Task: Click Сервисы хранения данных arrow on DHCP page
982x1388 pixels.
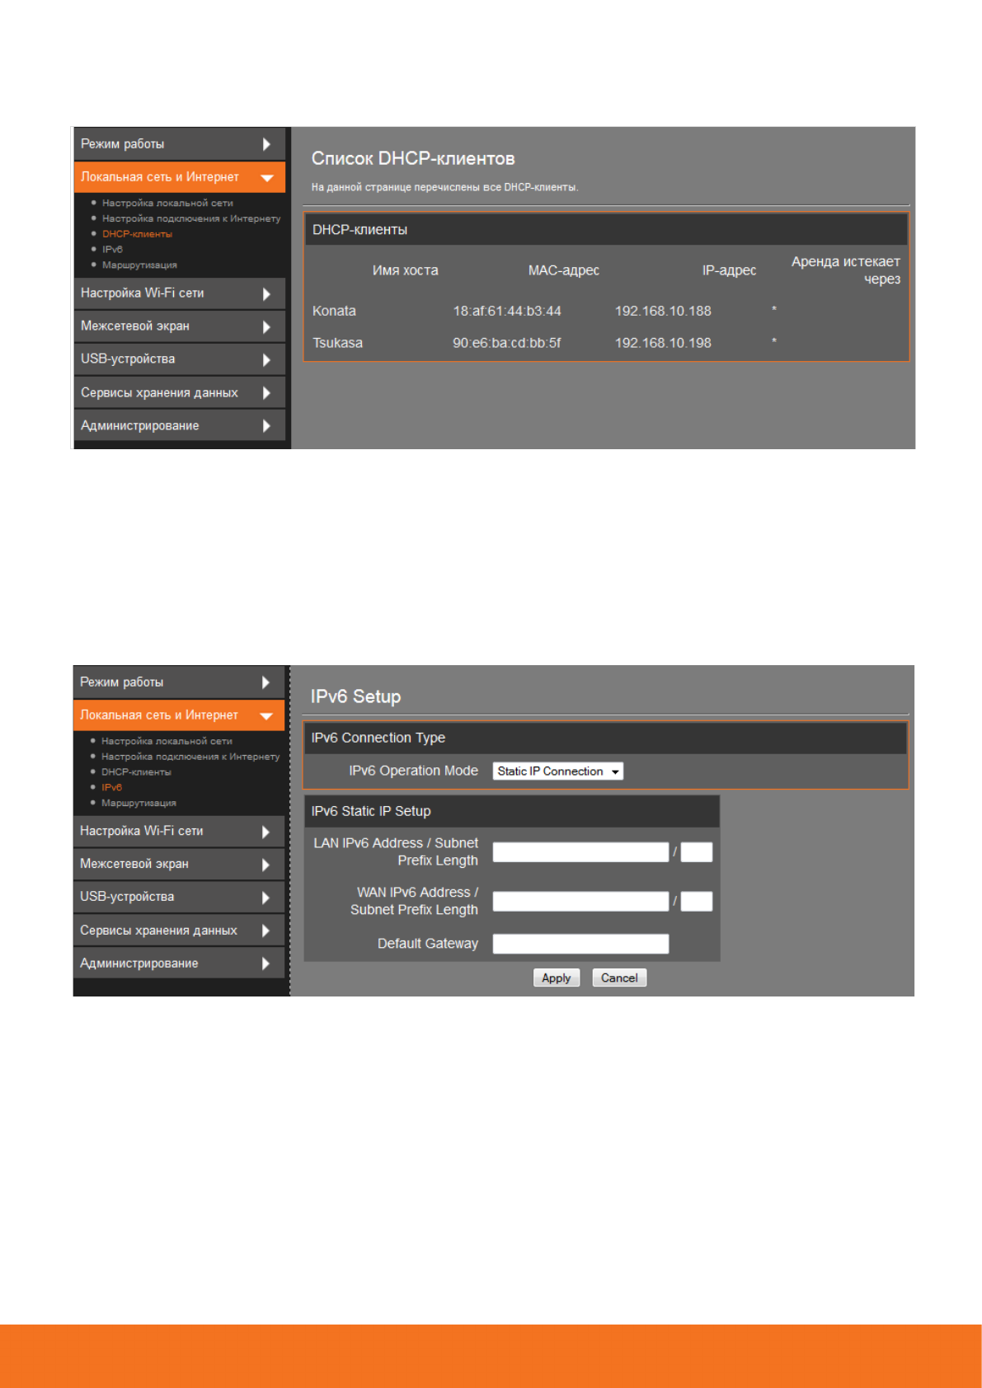Action: click(x=266, y=393)
